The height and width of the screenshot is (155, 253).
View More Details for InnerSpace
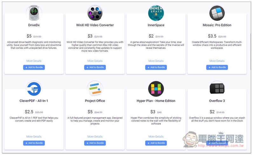pyautogui.click(x=156, y=61)
